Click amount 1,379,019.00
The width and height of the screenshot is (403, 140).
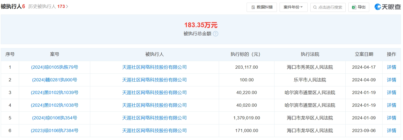point(246,118)
